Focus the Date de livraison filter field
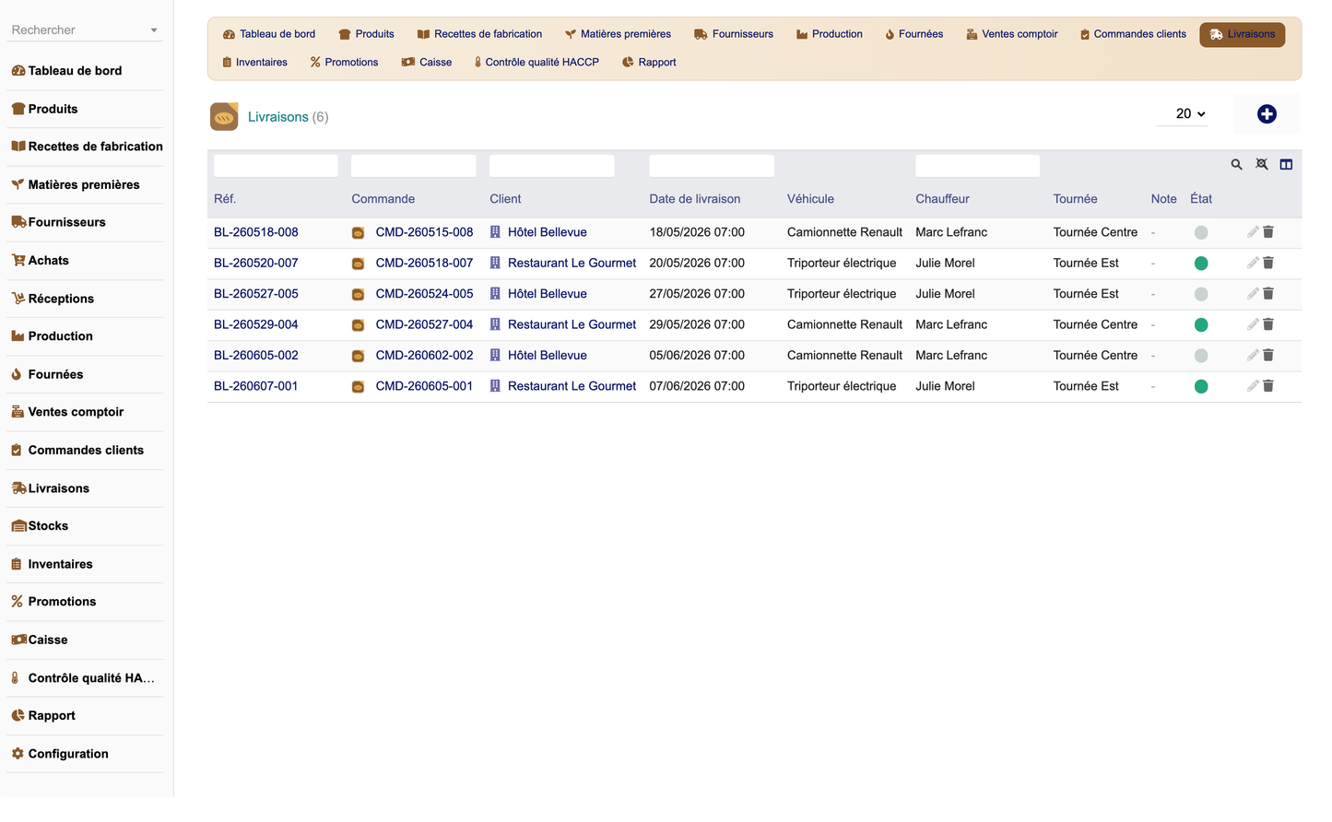 point(712,166)
